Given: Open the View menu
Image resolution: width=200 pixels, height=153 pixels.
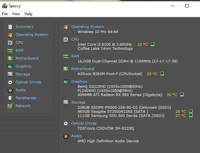Looking at the screenshot, I should tap(16, 14).
